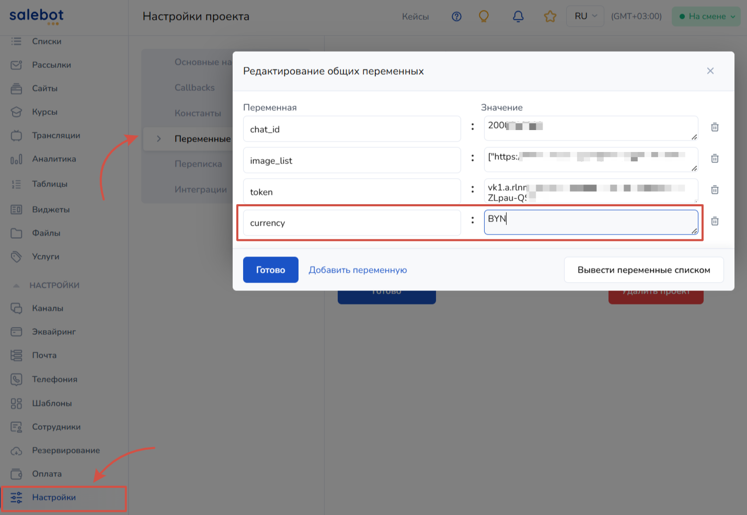Viewport: 747px width, 515px height.
Task: Click the star favorites icon
Action: 550,17
